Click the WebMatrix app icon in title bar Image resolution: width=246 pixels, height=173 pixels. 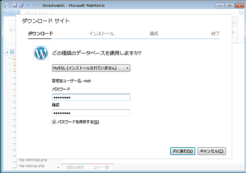click(6, 5)
